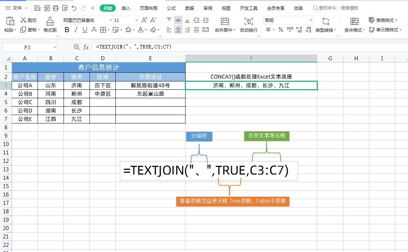
Task: Click the search commands input field
Action: [x=338, y=8]
